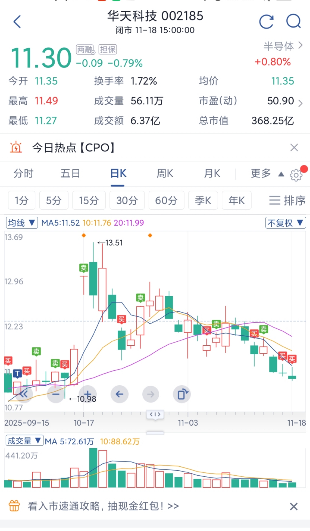Image resolution: width=310 pixels, height=531 pixels.
Task: Open the search magnifier icon
Action: 293,21
